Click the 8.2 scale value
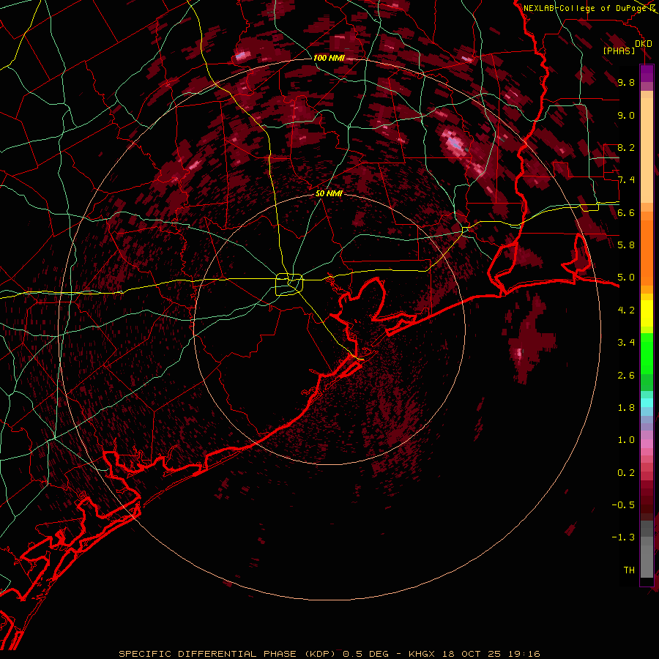 click(626, 148)
